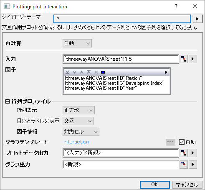Click the OK button
Viewport: 205px width, 190px height.
[x=155, y=185]
